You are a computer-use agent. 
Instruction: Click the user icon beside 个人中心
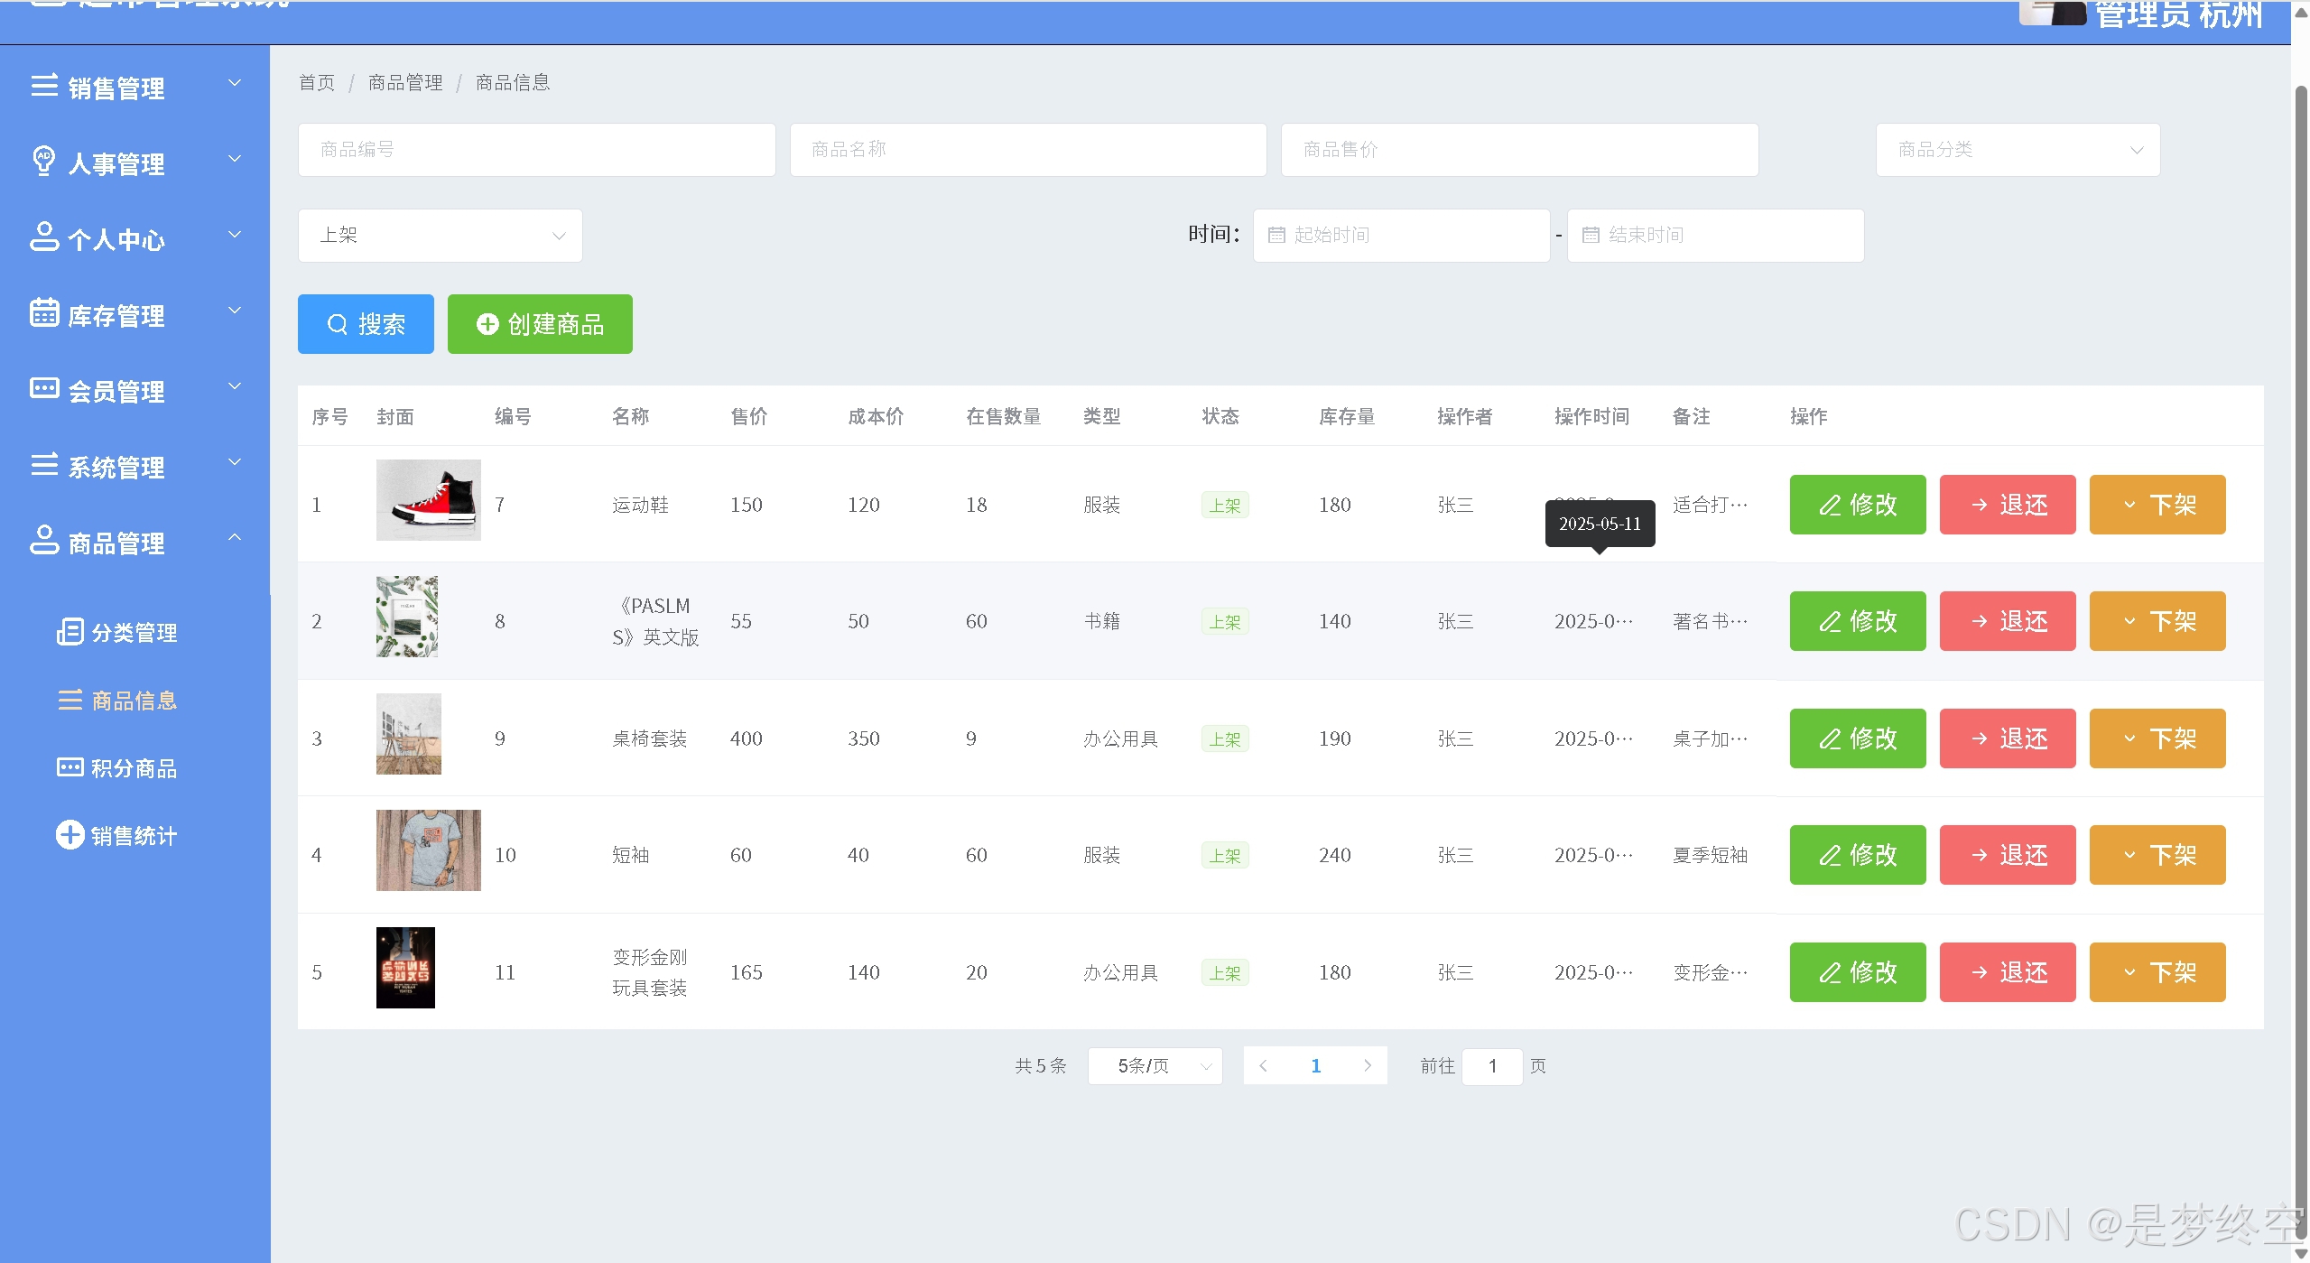(44, 237)
